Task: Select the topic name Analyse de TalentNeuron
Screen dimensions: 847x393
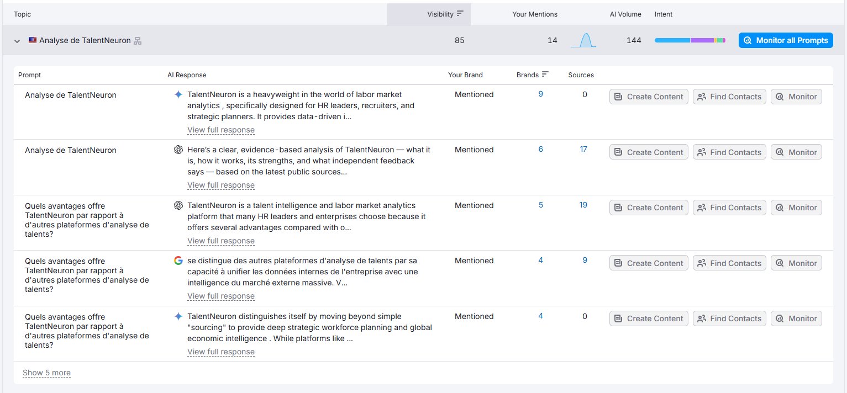Action: pos(85,40)
